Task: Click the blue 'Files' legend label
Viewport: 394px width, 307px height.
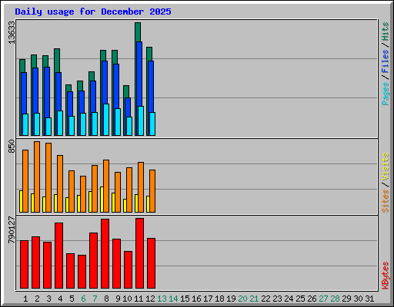Action: pos(385,61)
